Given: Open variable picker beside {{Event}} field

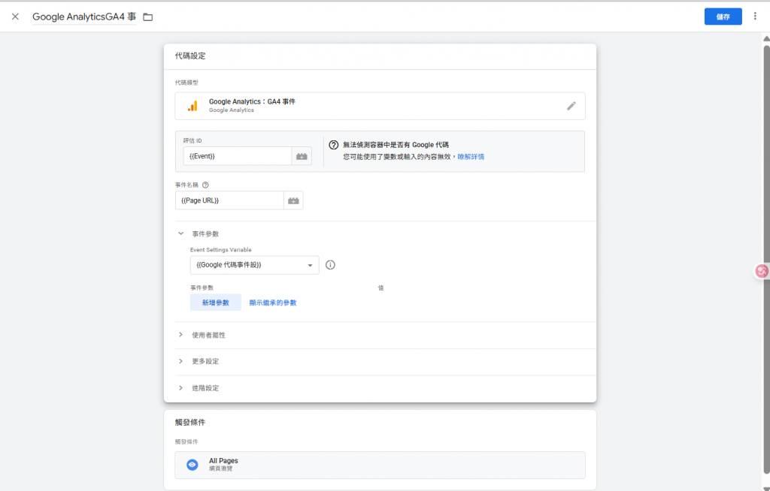Looking at the screenshot, I should click(302, 156).
